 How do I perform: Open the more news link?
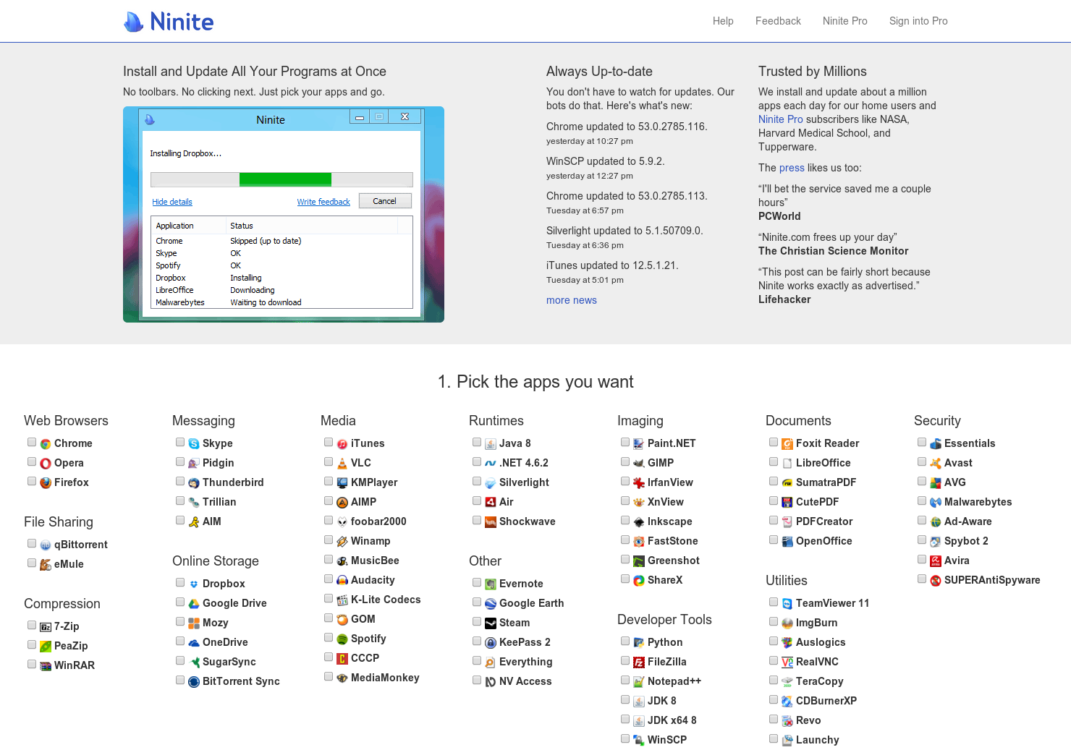(572, 300)
